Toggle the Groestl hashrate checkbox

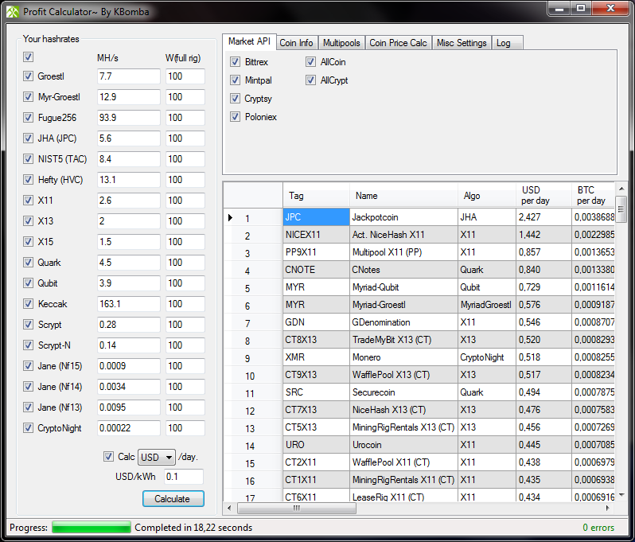click(x=28, y=76)
